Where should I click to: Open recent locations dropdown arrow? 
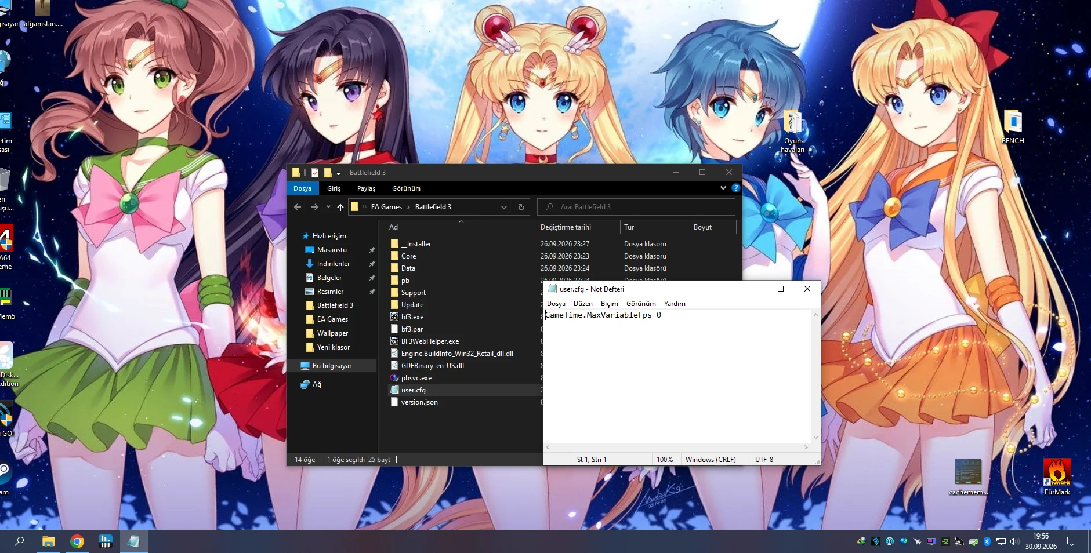328,207
